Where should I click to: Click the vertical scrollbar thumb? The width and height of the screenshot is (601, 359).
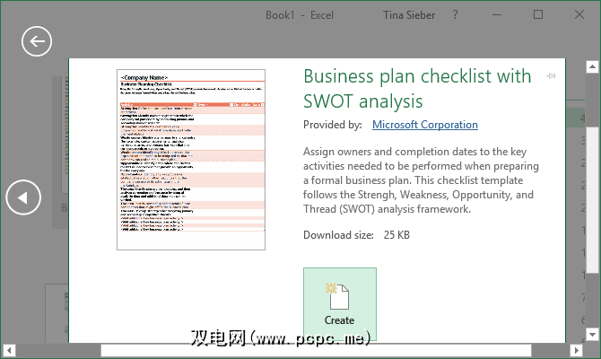(x=592, y=200)
